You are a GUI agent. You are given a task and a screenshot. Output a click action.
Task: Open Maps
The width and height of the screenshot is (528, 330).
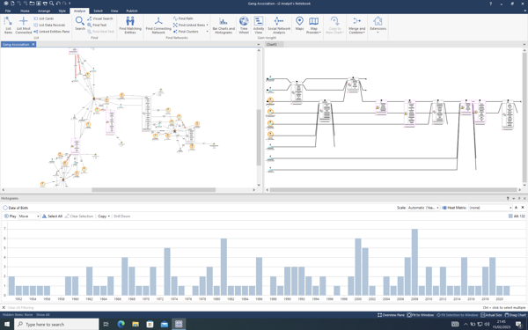click(x=299, y=23)
